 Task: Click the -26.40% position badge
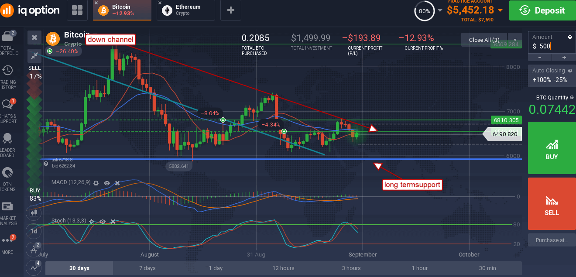coord(64,51)
